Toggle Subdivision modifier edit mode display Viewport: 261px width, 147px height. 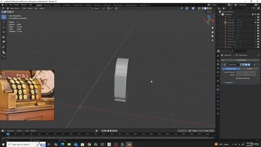tap(243, 65)
